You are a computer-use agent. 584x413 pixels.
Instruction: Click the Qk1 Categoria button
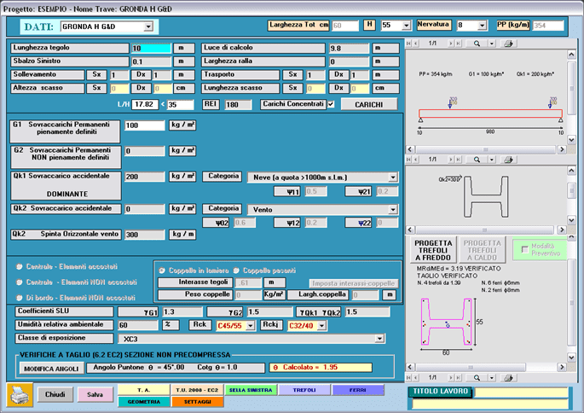[223, 177]
